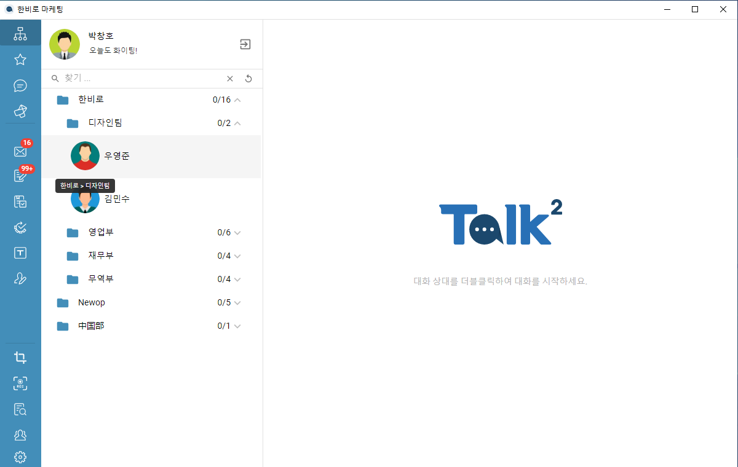Screen dimensions: 738x467
Task: Open the person-with-pen icon in sidebar
Action: [20, 278]
